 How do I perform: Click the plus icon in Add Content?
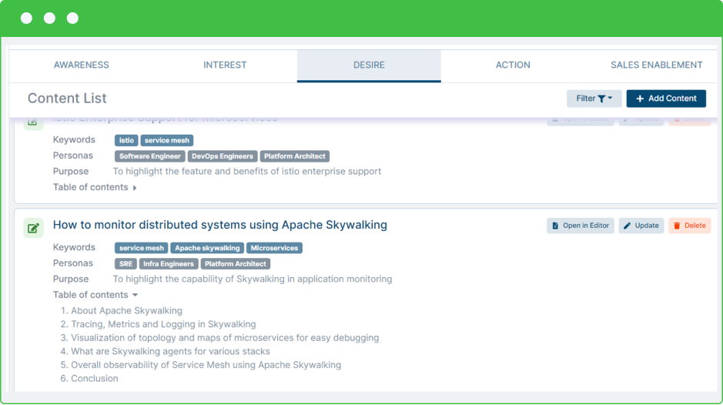tap(640, 99)
